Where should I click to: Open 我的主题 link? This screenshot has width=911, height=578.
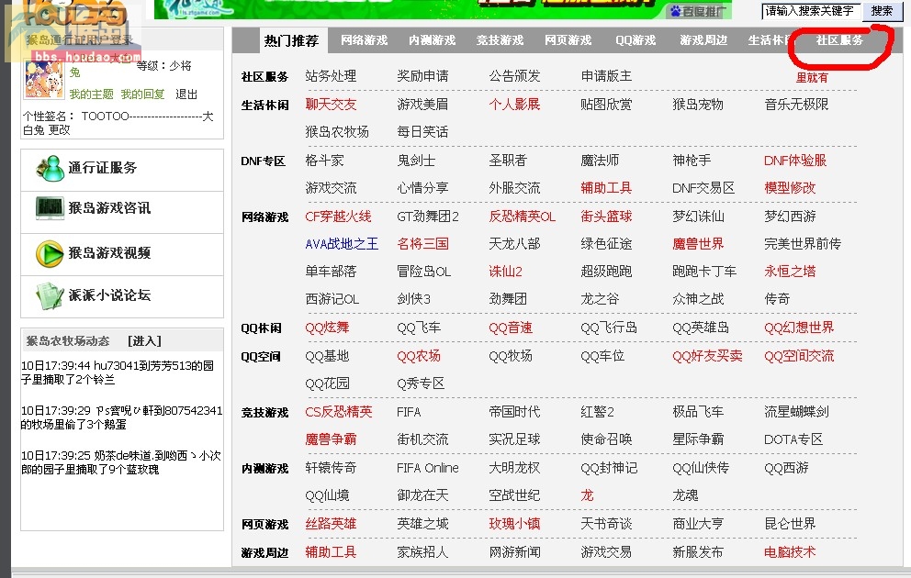92,94
